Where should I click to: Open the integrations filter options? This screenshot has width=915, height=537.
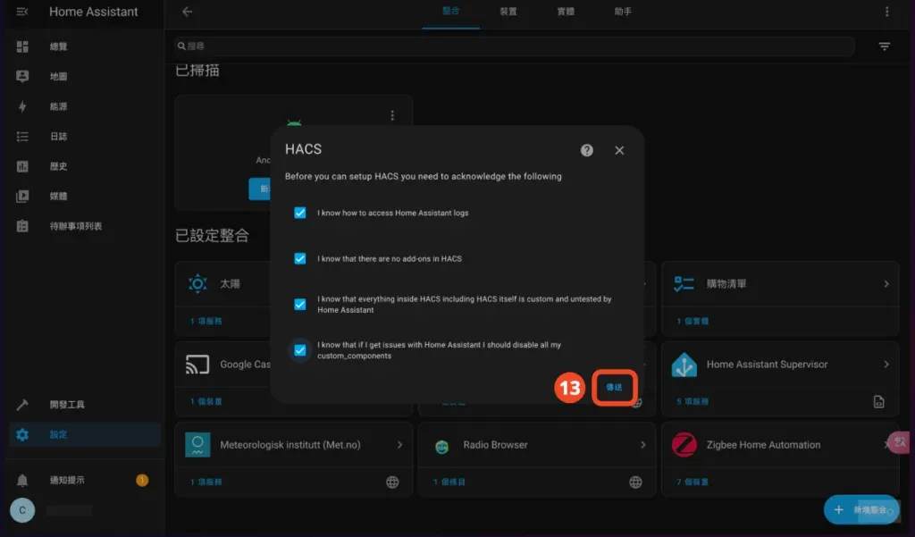[885, 46]
